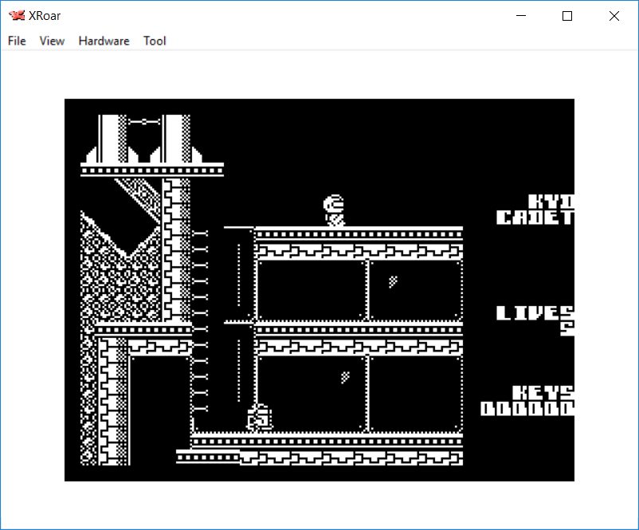The width and height of the screenshot is (639, 530).
Task: Click the vertical ladder rungs
Action: coord(200,319)
